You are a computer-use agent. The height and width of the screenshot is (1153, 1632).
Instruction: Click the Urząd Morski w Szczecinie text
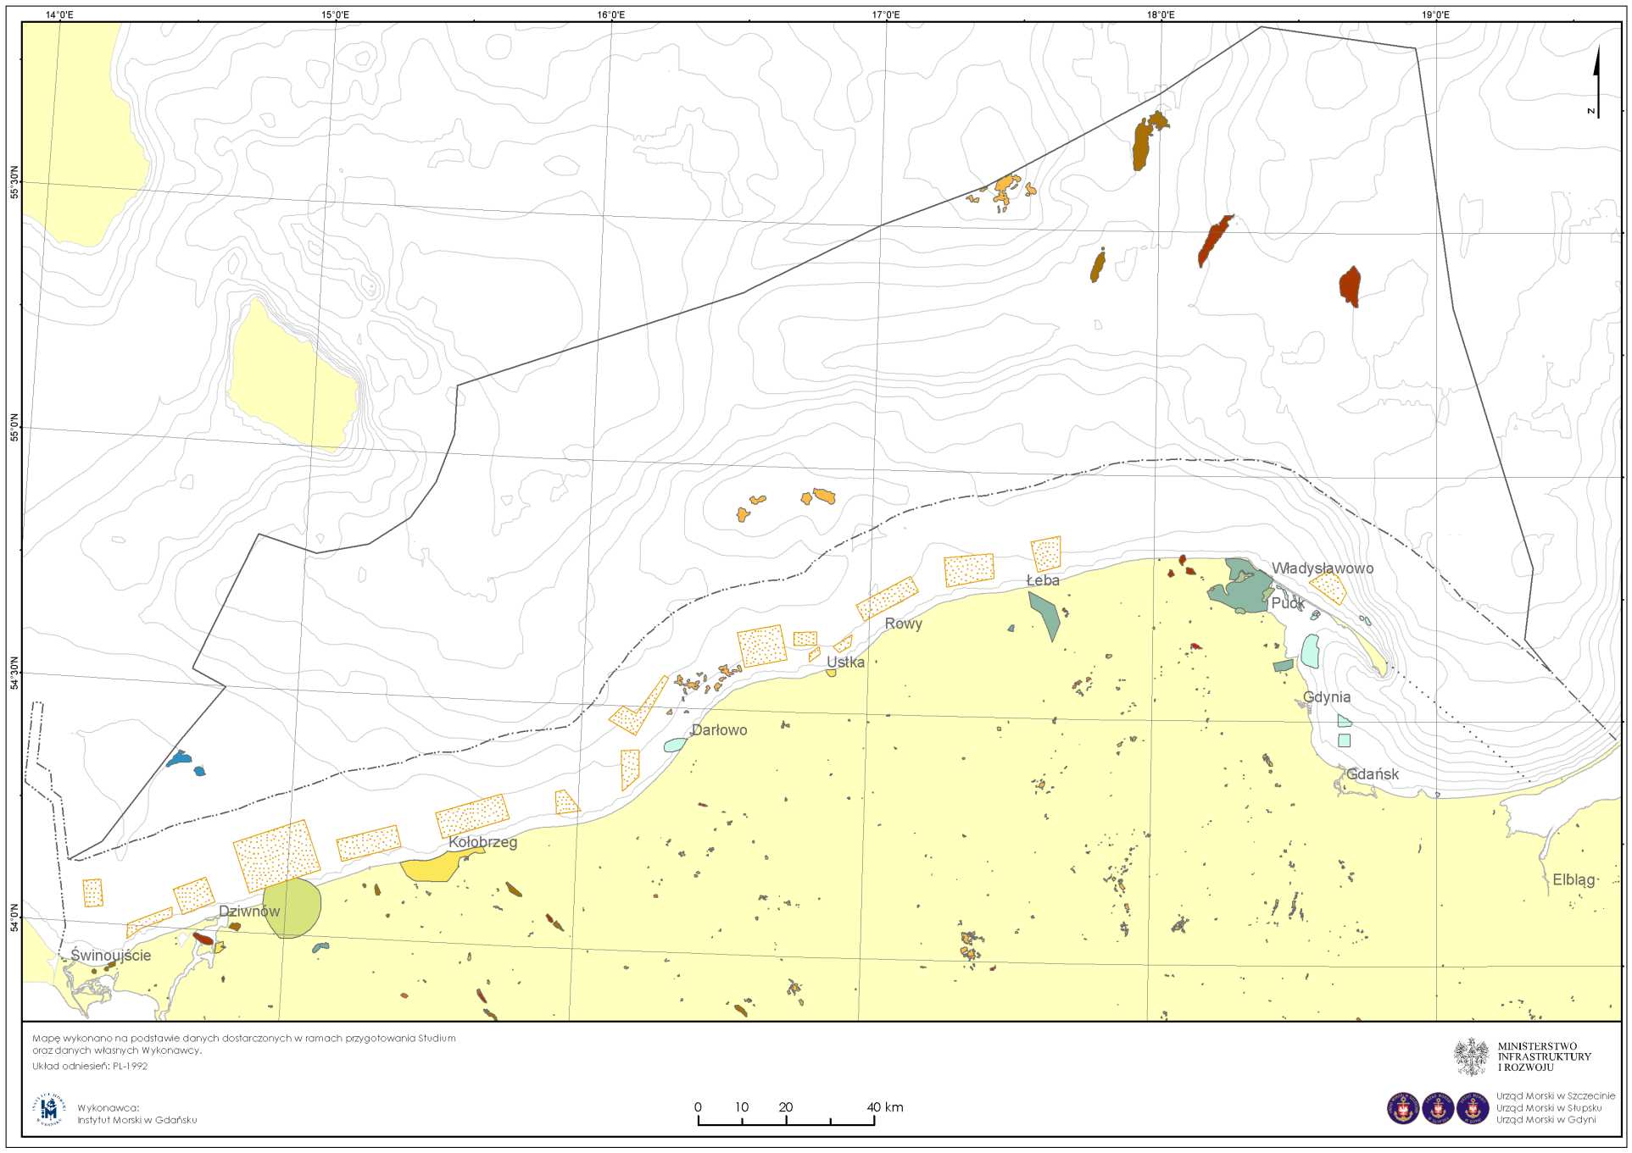click(x=1556, y=1096)
